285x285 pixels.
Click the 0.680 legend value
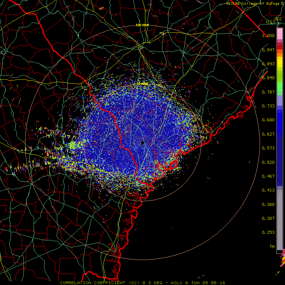click(x=268, y=120)
